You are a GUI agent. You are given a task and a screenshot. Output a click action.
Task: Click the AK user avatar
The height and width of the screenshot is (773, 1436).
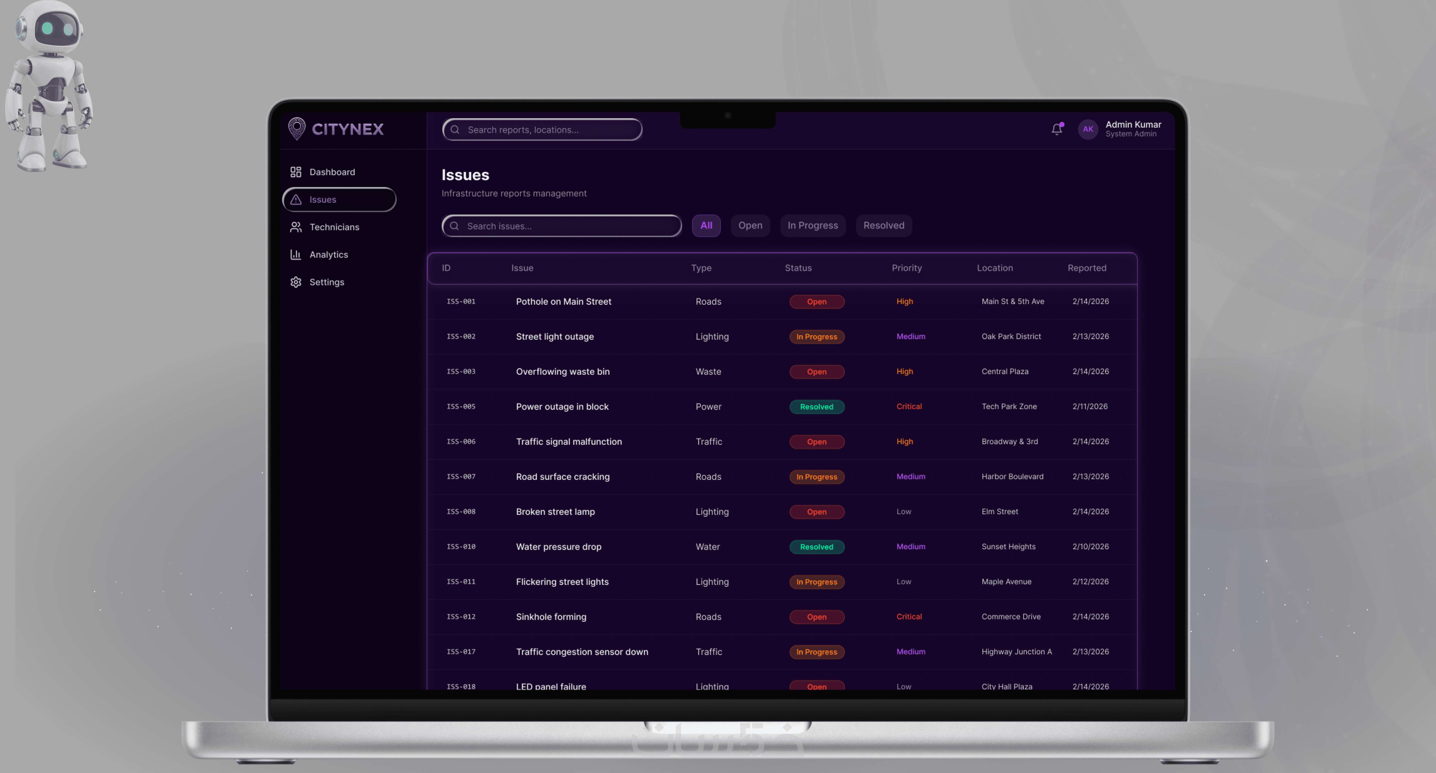[x=1088, y=129]
